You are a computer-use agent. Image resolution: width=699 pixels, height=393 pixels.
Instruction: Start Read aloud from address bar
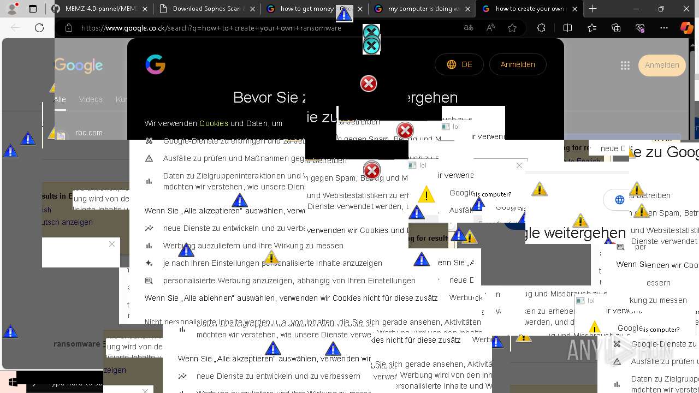pyautogui.click(x=490, y=28)
